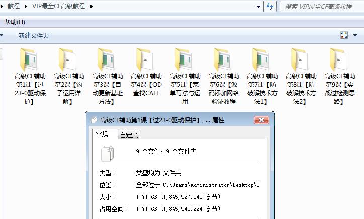Select the 高级CF辅助第2课 folder icon
The height and width of the screenshot is (219, 364).
67,60
